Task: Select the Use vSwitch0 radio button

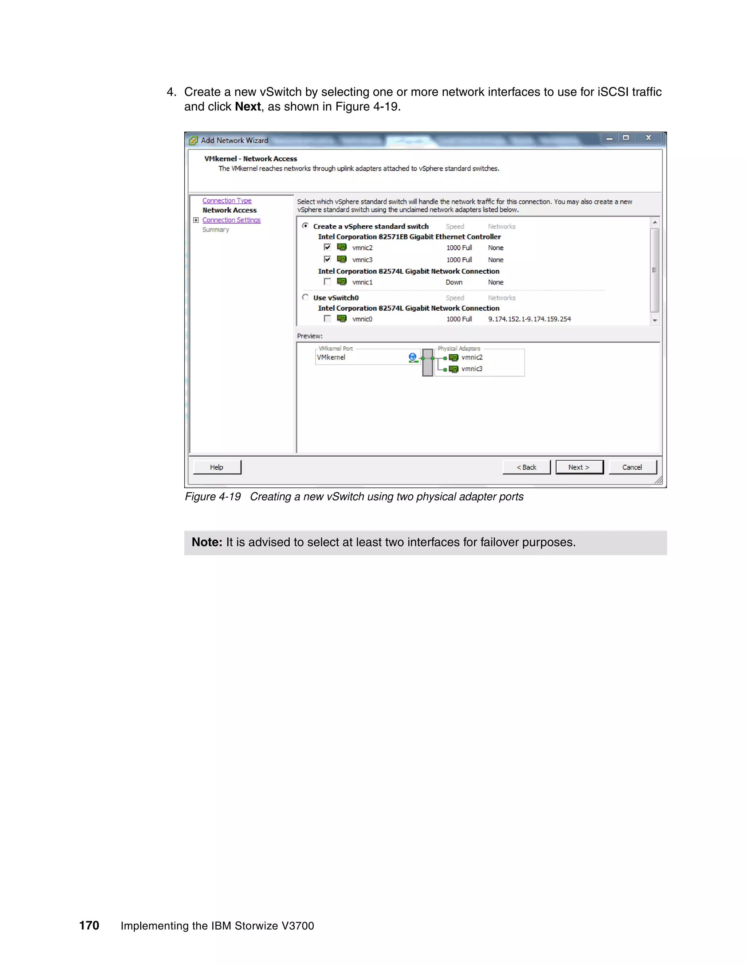Action: (305, 297)
